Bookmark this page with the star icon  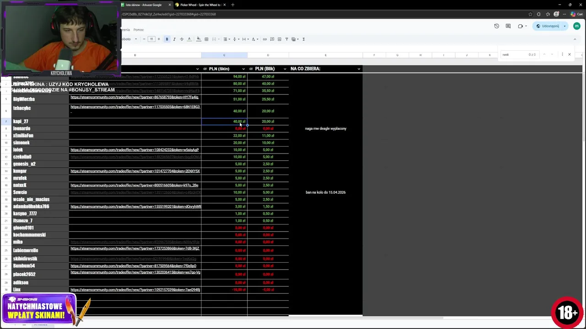click(x=530, y=14)
